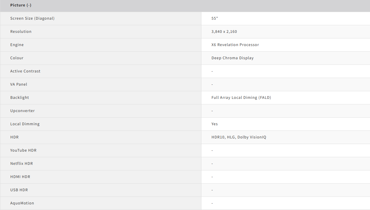Screen dimensions: 370x210
Task: Select the Deep Chroma Display value
Action: coord(232,58)
